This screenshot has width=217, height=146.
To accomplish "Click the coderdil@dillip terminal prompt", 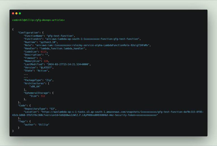I will (x=38, y=20).
